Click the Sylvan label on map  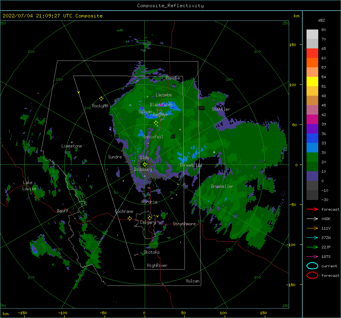(145, 112)
